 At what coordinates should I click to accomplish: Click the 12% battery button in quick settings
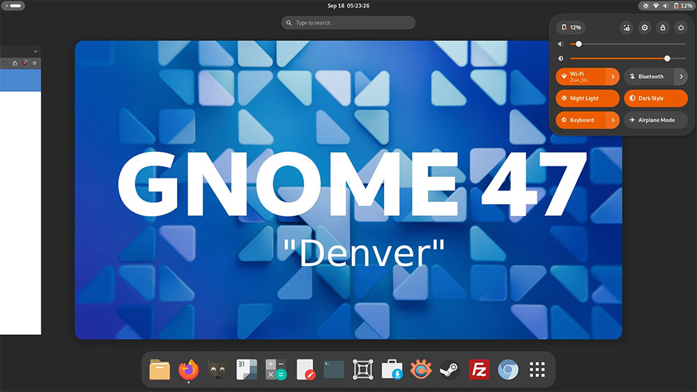pyautogui.click(x=571, y=28)
